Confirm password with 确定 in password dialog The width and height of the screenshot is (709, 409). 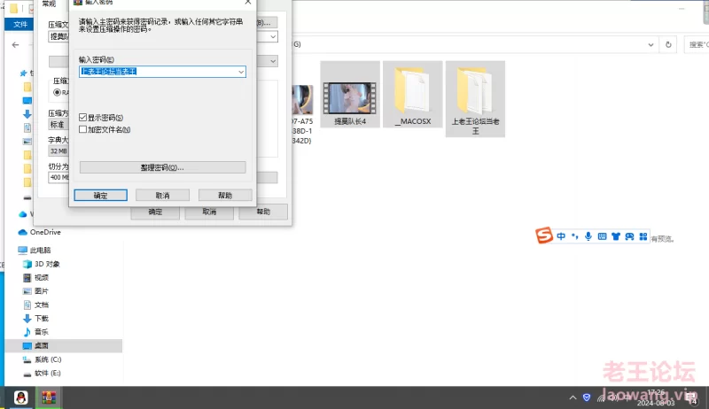pos(100,195)
